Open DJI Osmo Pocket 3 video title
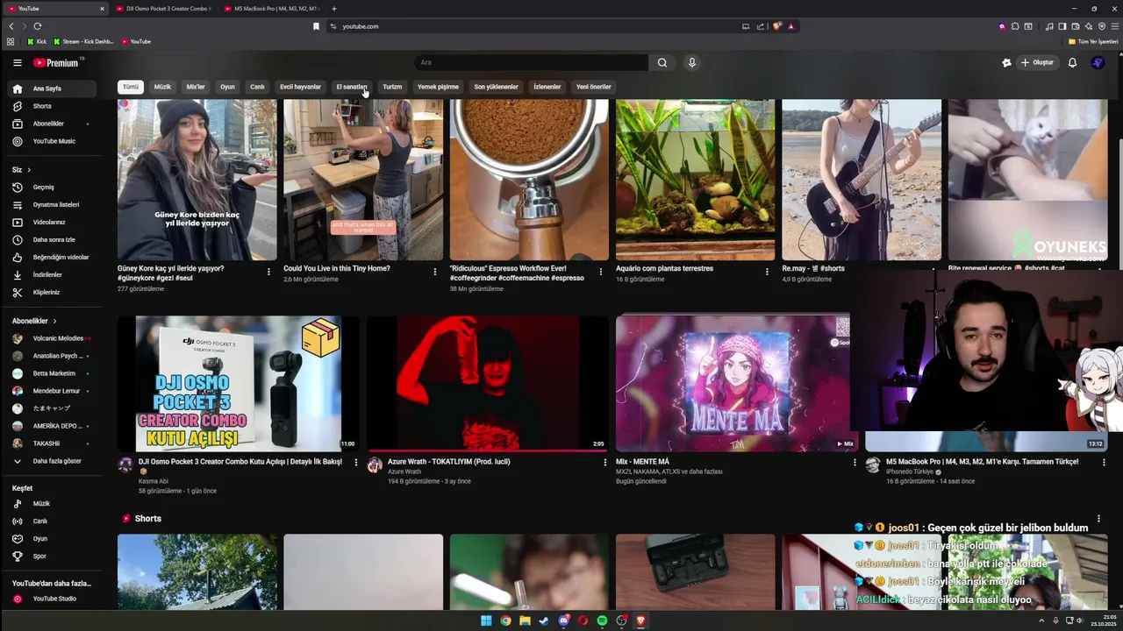Image resolution: width=1123 pixels, height=631 pixels. click(x=240, y=462)
